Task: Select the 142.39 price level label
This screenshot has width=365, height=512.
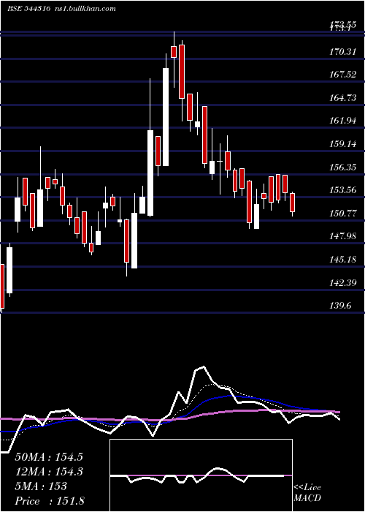Action: [x=343, y=283]
